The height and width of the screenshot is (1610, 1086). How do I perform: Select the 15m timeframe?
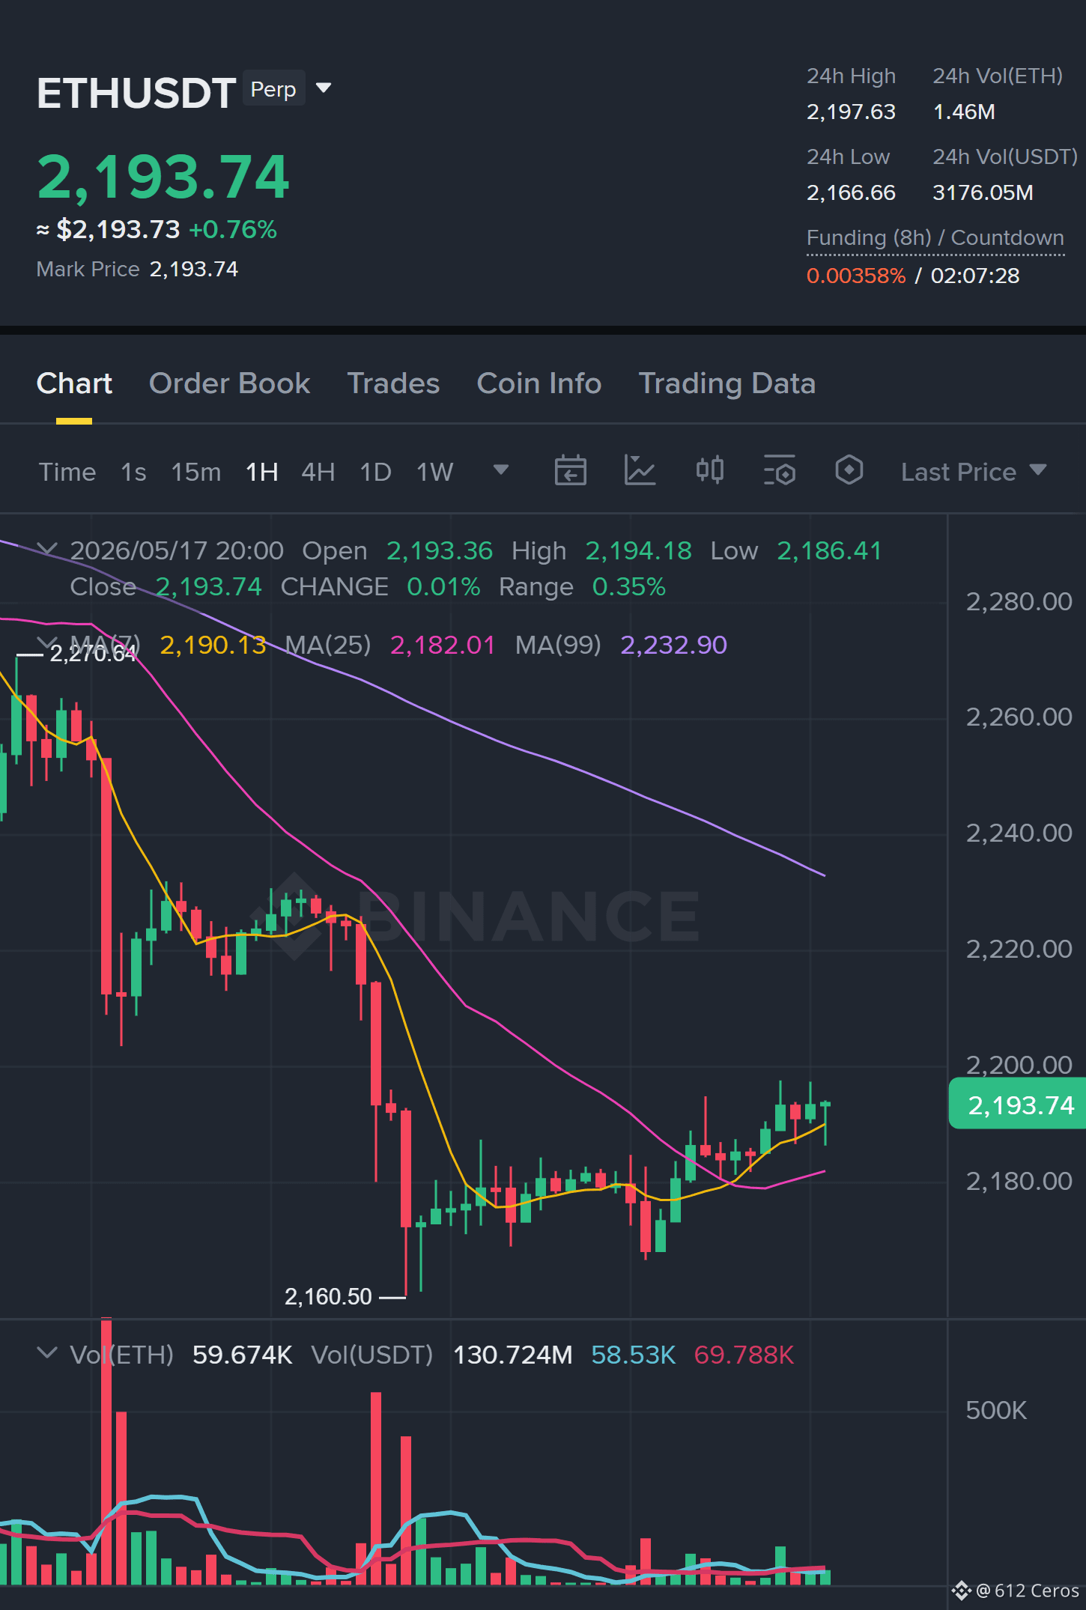point(195,472)
